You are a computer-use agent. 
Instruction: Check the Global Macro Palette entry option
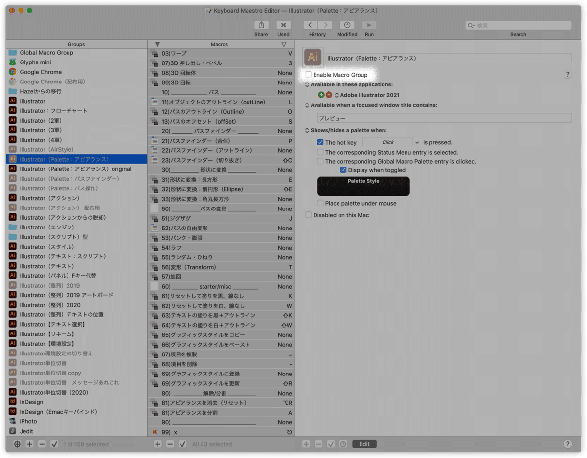[320, 161]
